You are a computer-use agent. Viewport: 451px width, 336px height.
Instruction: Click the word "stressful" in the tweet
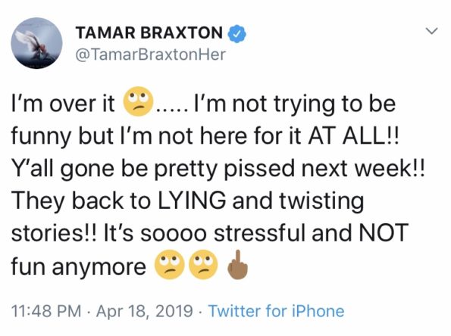pyautogui.click(x=260, y=232)
